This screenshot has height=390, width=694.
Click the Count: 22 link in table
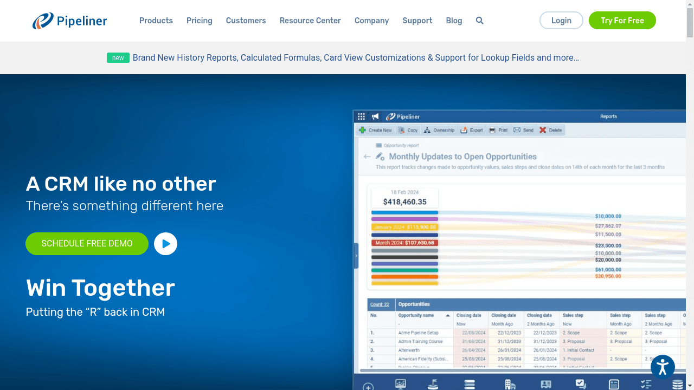pyautogui.click(x=380, y=304)
